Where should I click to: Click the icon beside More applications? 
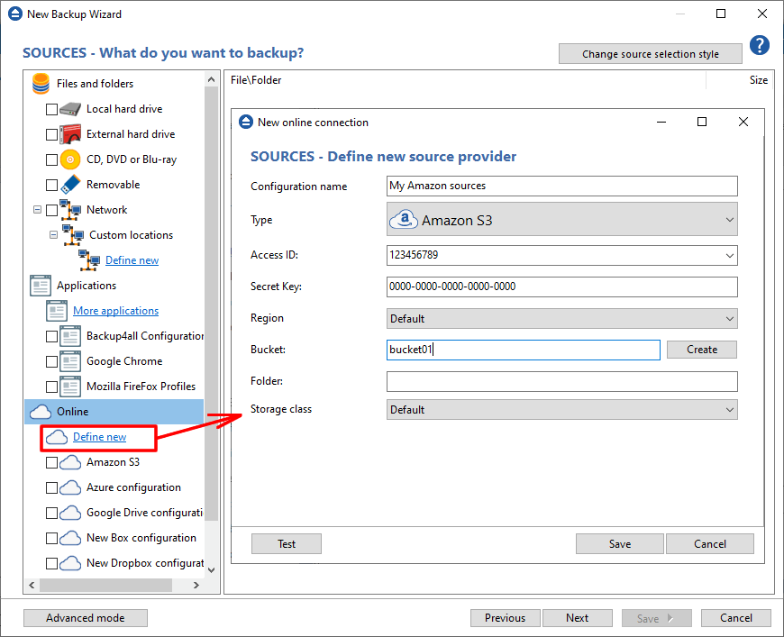pyautogui.click(x=57, y=311)
